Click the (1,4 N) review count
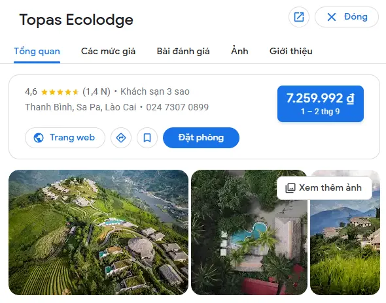This screenshot has height=303, width=386. [x=96, y=91]
